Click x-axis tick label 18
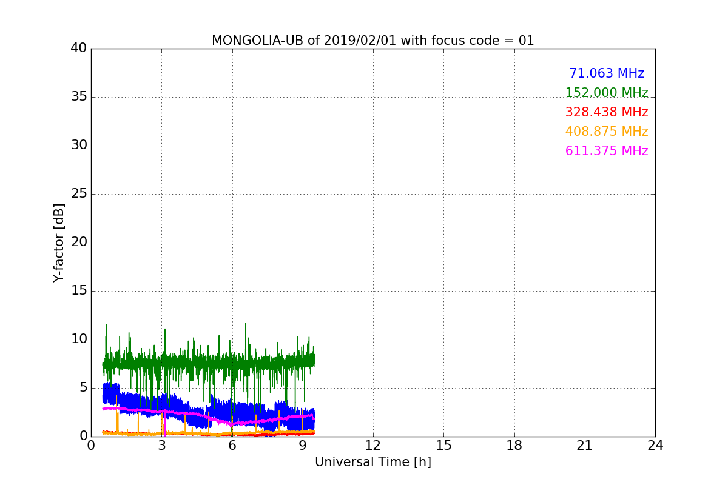The image size is (728, 485). coord(514,445)
